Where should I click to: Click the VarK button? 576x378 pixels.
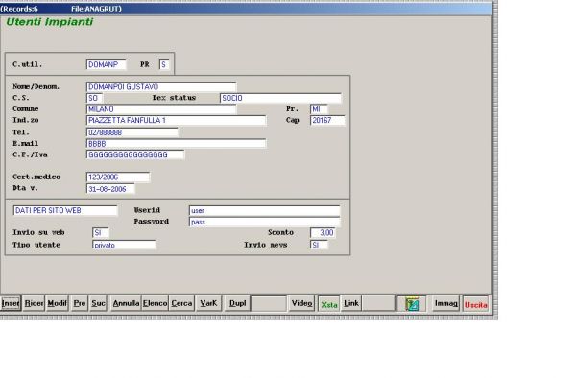pyautogui.click(x=208, y=303)
